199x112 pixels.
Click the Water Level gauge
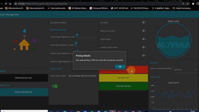174,40
